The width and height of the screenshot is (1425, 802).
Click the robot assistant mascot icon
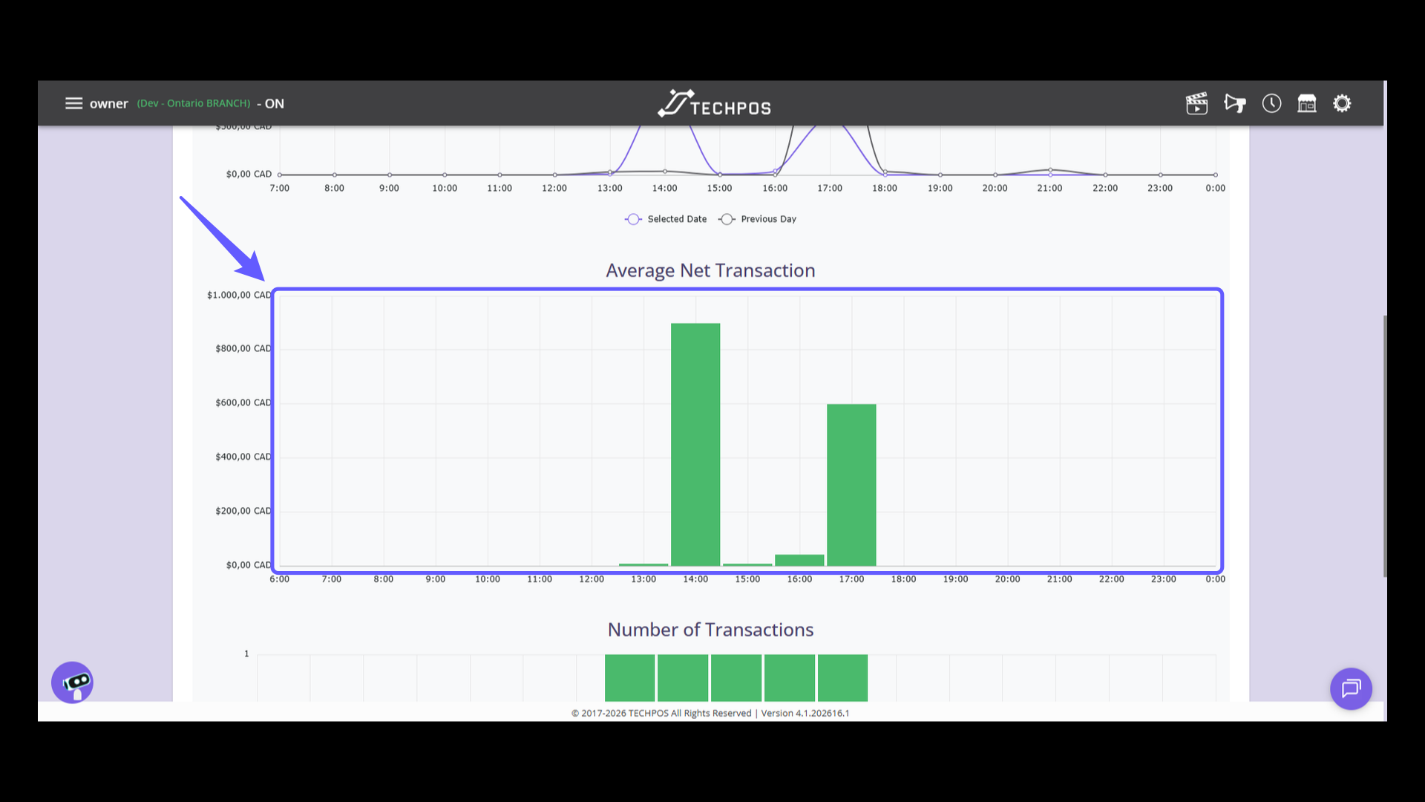pos(72,682)
